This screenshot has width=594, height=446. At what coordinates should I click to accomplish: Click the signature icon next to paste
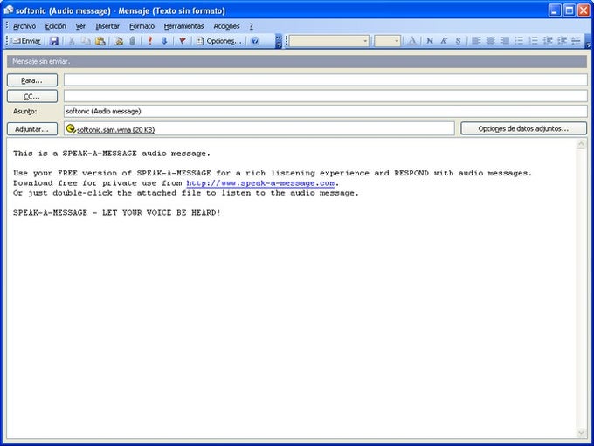119,41
